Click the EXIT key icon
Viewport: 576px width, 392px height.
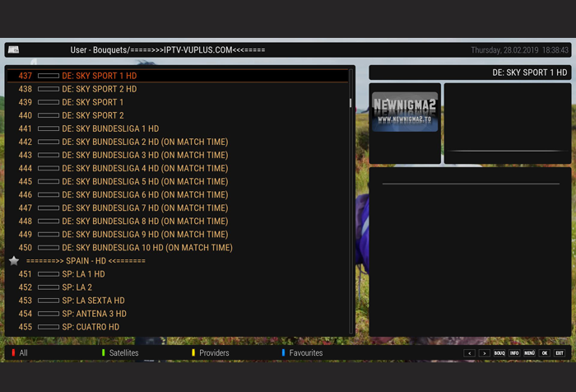point(560,353)
